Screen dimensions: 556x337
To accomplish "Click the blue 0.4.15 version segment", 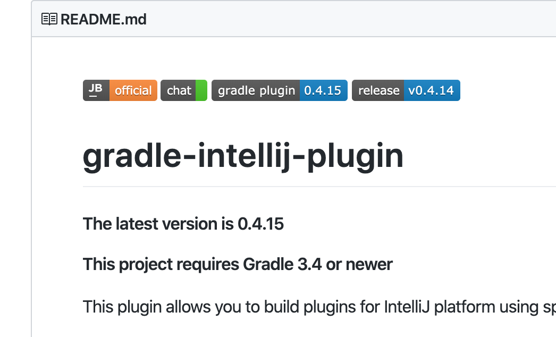I will pyautogui.click(x=323, y=90).
